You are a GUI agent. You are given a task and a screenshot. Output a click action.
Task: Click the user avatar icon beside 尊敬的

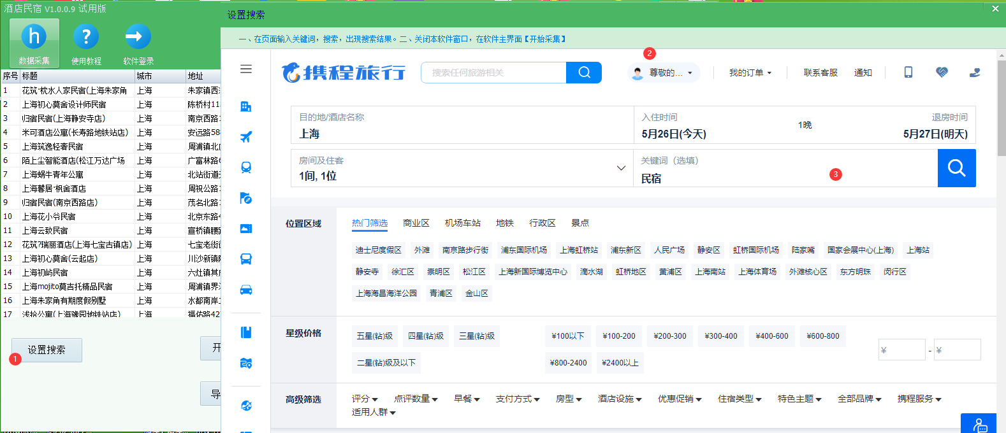(x=638, y=73)
